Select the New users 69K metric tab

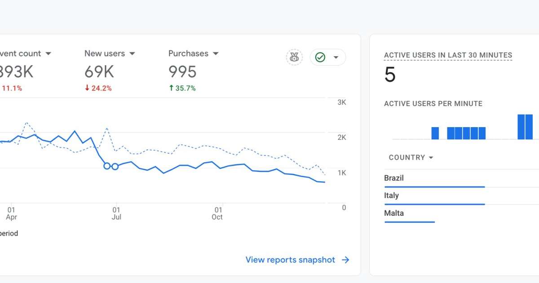click(99, 72)
